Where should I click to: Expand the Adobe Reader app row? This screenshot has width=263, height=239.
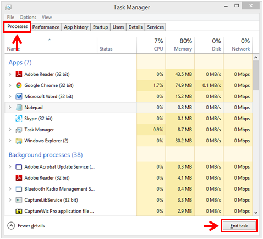pos(10,74)
